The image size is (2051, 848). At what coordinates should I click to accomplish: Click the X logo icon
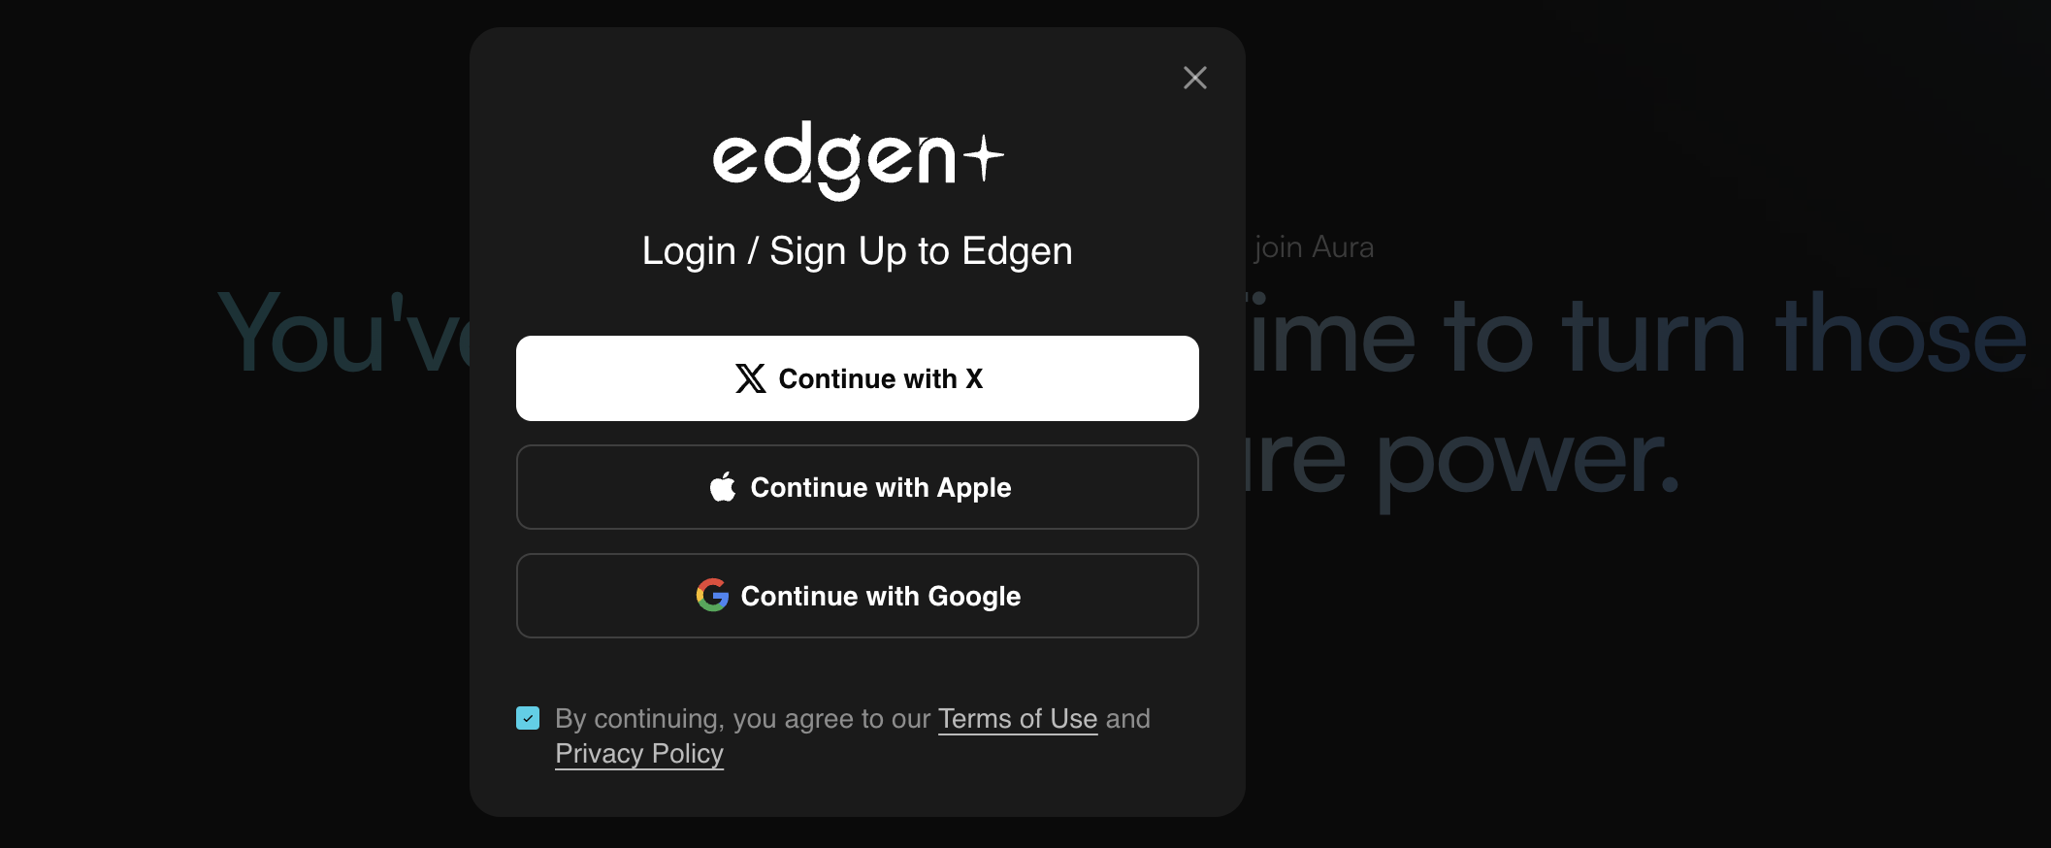[x=750, y=378]
